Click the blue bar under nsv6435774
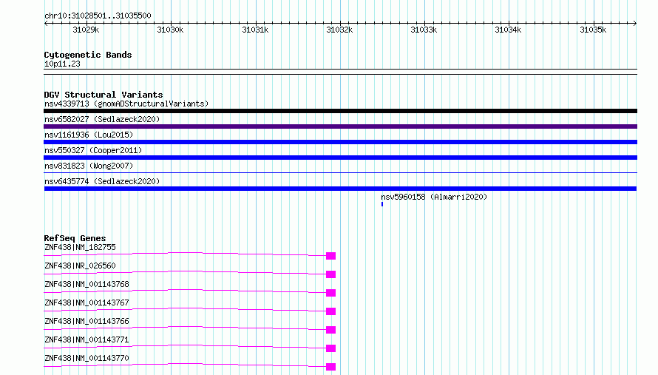The height and width of the screenshot is (375, 658). tap(340, 189)
